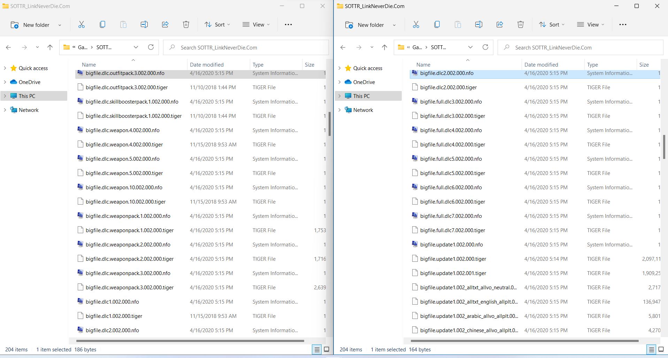Go up one folder level in left window
The width and height of the screenshot is (668, 358).
(50, 47)
